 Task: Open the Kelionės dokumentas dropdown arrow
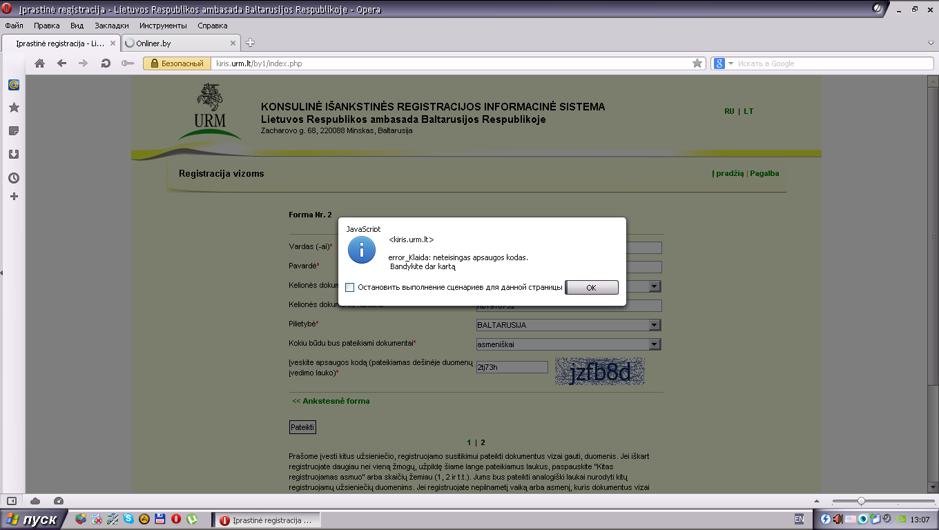tap(654, 286)
